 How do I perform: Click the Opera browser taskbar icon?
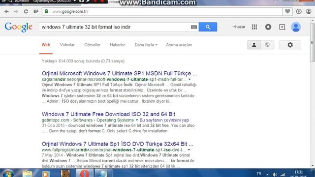point(85,173)
